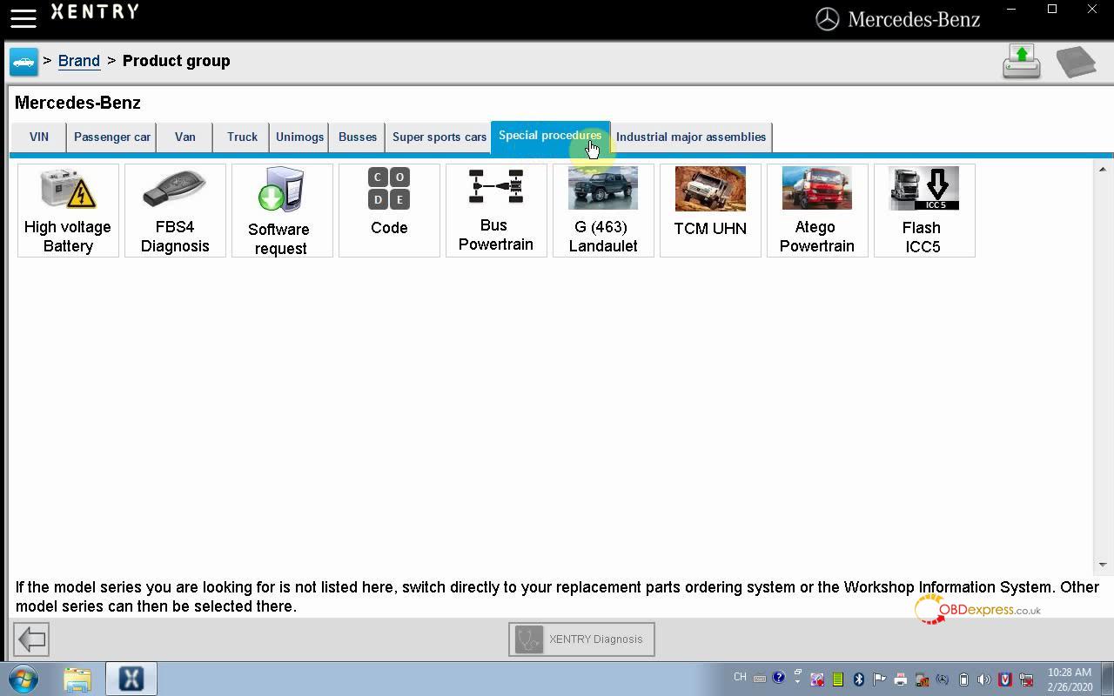Expand the language bar options arrow
This screenshot has height=696, width=1114.
coord(797,682)
